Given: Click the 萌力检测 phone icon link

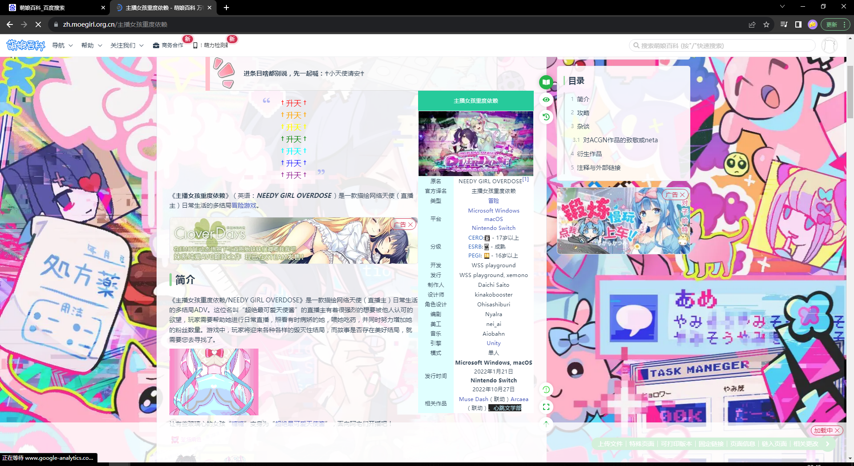Looking at the screenshot, I should (210, 45).
